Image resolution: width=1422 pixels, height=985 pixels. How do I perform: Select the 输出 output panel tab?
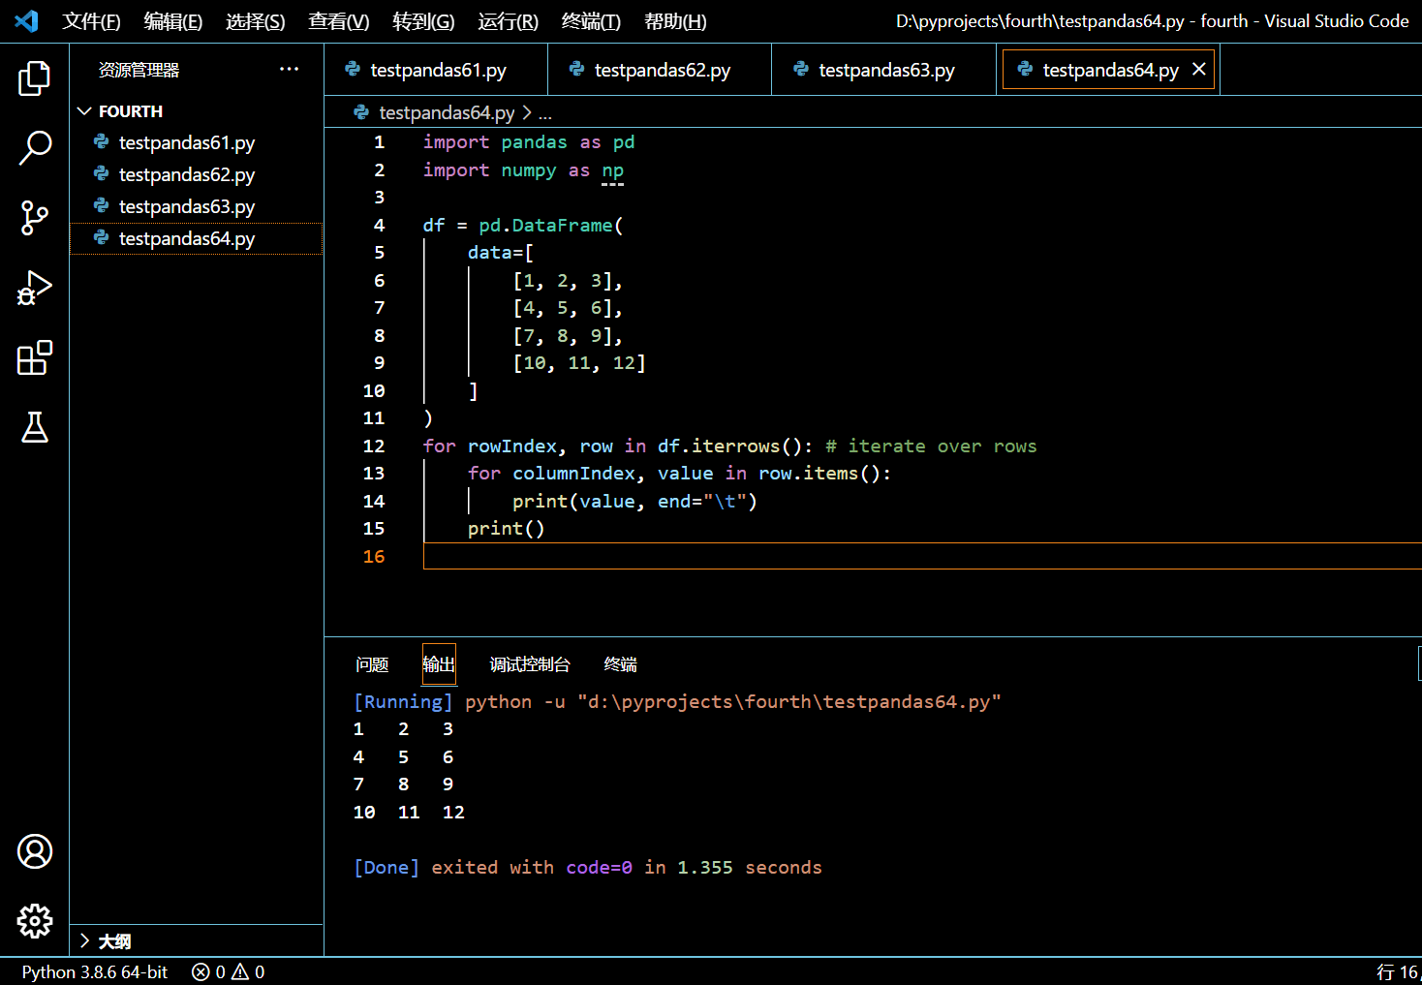click(x=439, y=664)
